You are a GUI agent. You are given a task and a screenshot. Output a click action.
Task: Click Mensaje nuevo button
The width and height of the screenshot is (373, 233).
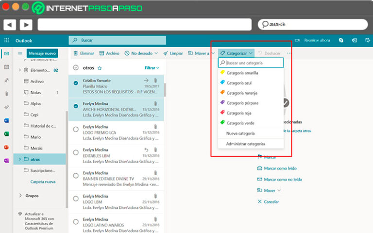42,53
